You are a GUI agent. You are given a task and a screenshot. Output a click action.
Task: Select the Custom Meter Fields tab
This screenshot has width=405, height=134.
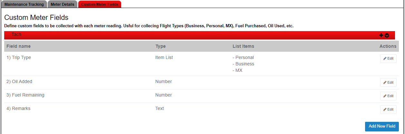[100, 4]
